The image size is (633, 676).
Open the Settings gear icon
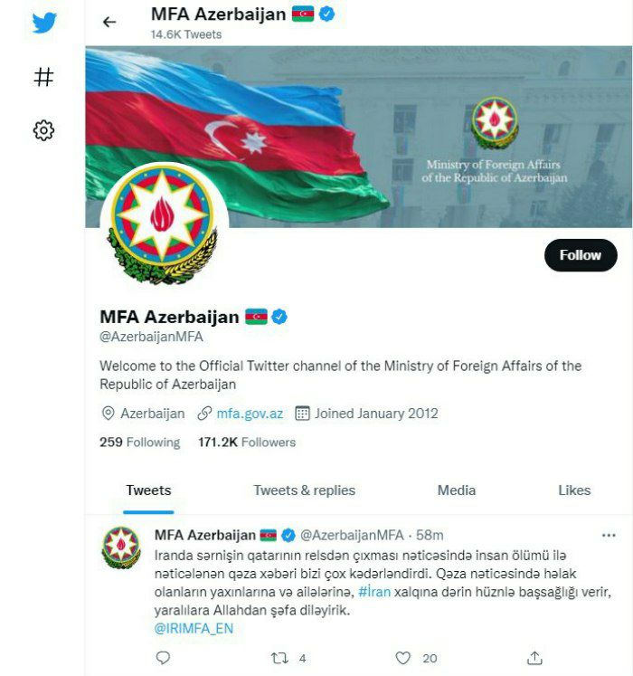tap(43, 130)
